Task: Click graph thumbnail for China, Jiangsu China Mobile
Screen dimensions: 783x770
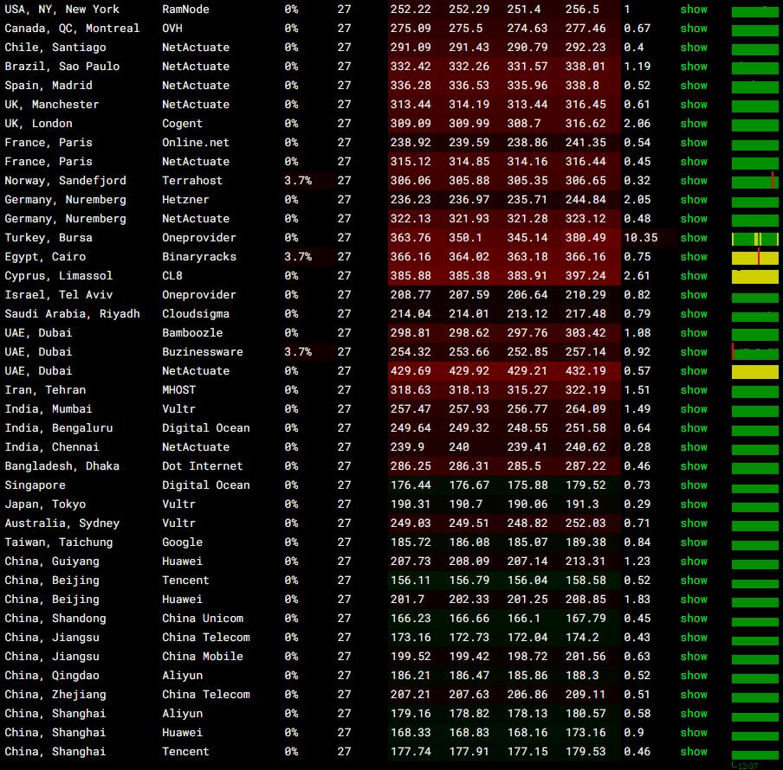Action: pyautogui.click(x=755, y=658)
